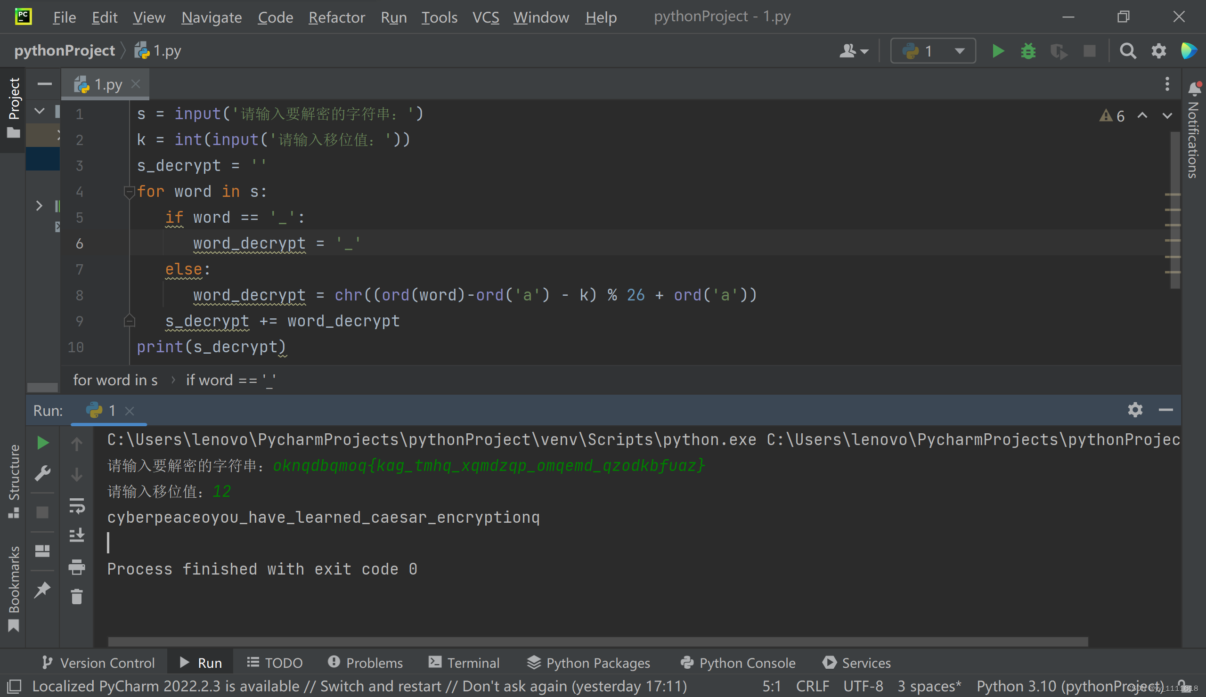Start debugging with the green bug icon
This screenshot has height=697, width=1206.
(x=1028, y=51)
